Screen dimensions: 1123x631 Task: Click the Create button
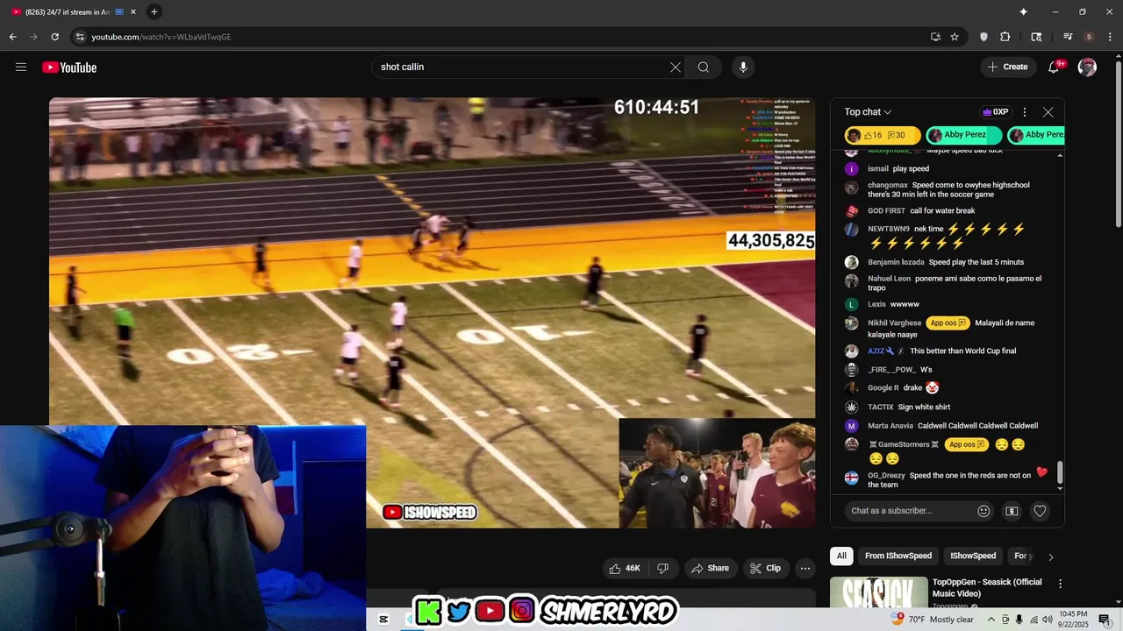click(1007, 67)
